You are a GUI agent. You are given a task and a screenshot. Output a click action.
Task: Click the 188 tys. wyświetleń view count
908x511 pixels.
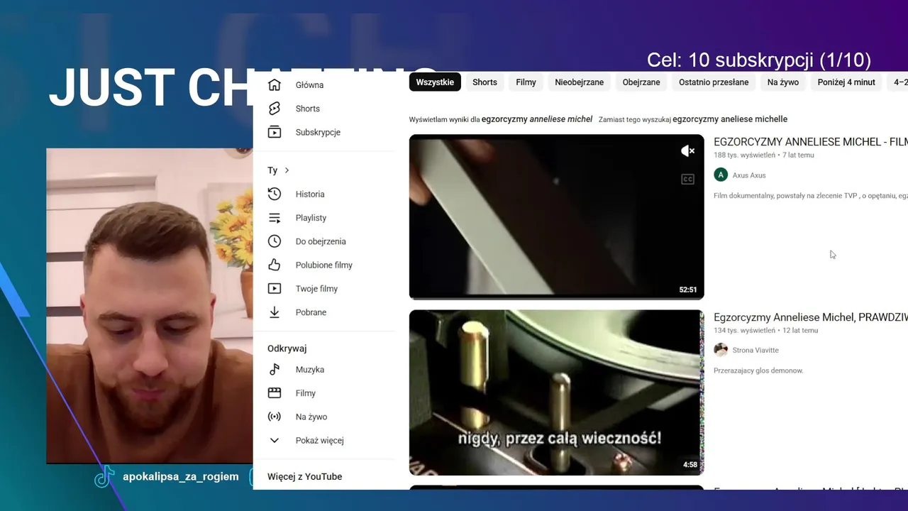point(744,155)
